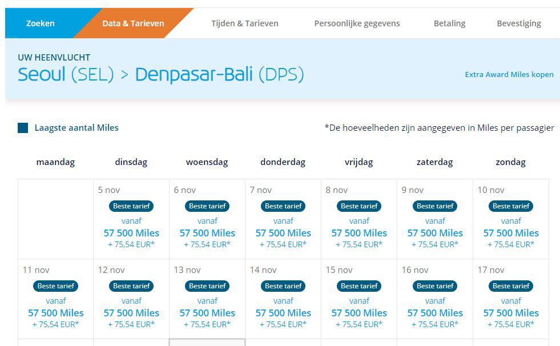
Task: Click Extra Award Miles kopen link
Action: coord(509,74)
